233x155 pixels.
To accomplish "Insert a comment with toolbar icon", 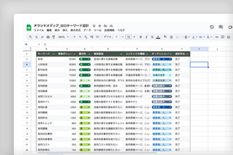I will pos(222,37).
